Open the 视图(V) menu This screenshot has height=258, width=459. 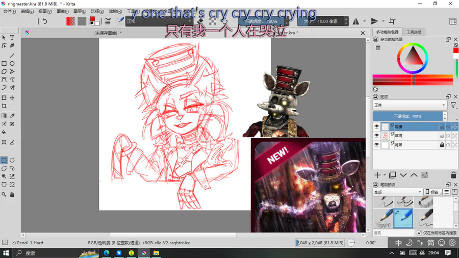click(45, 11)
